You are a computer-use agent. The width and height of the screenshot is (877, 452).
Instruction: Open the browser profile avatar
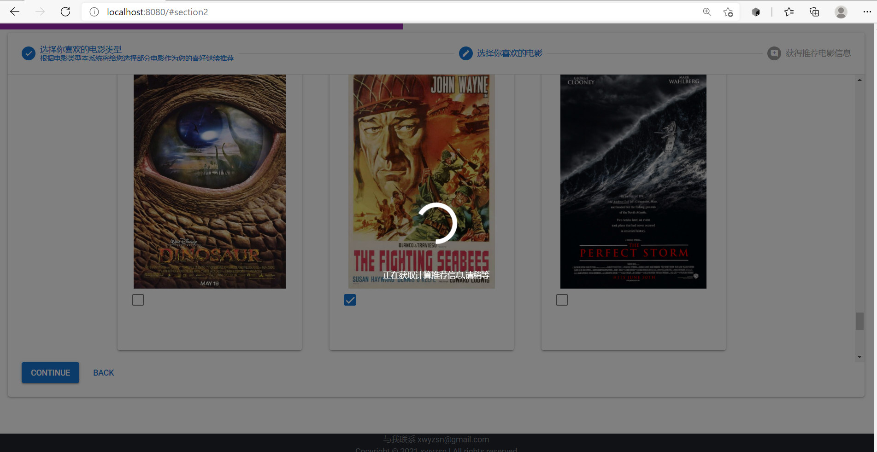(841, 12)
